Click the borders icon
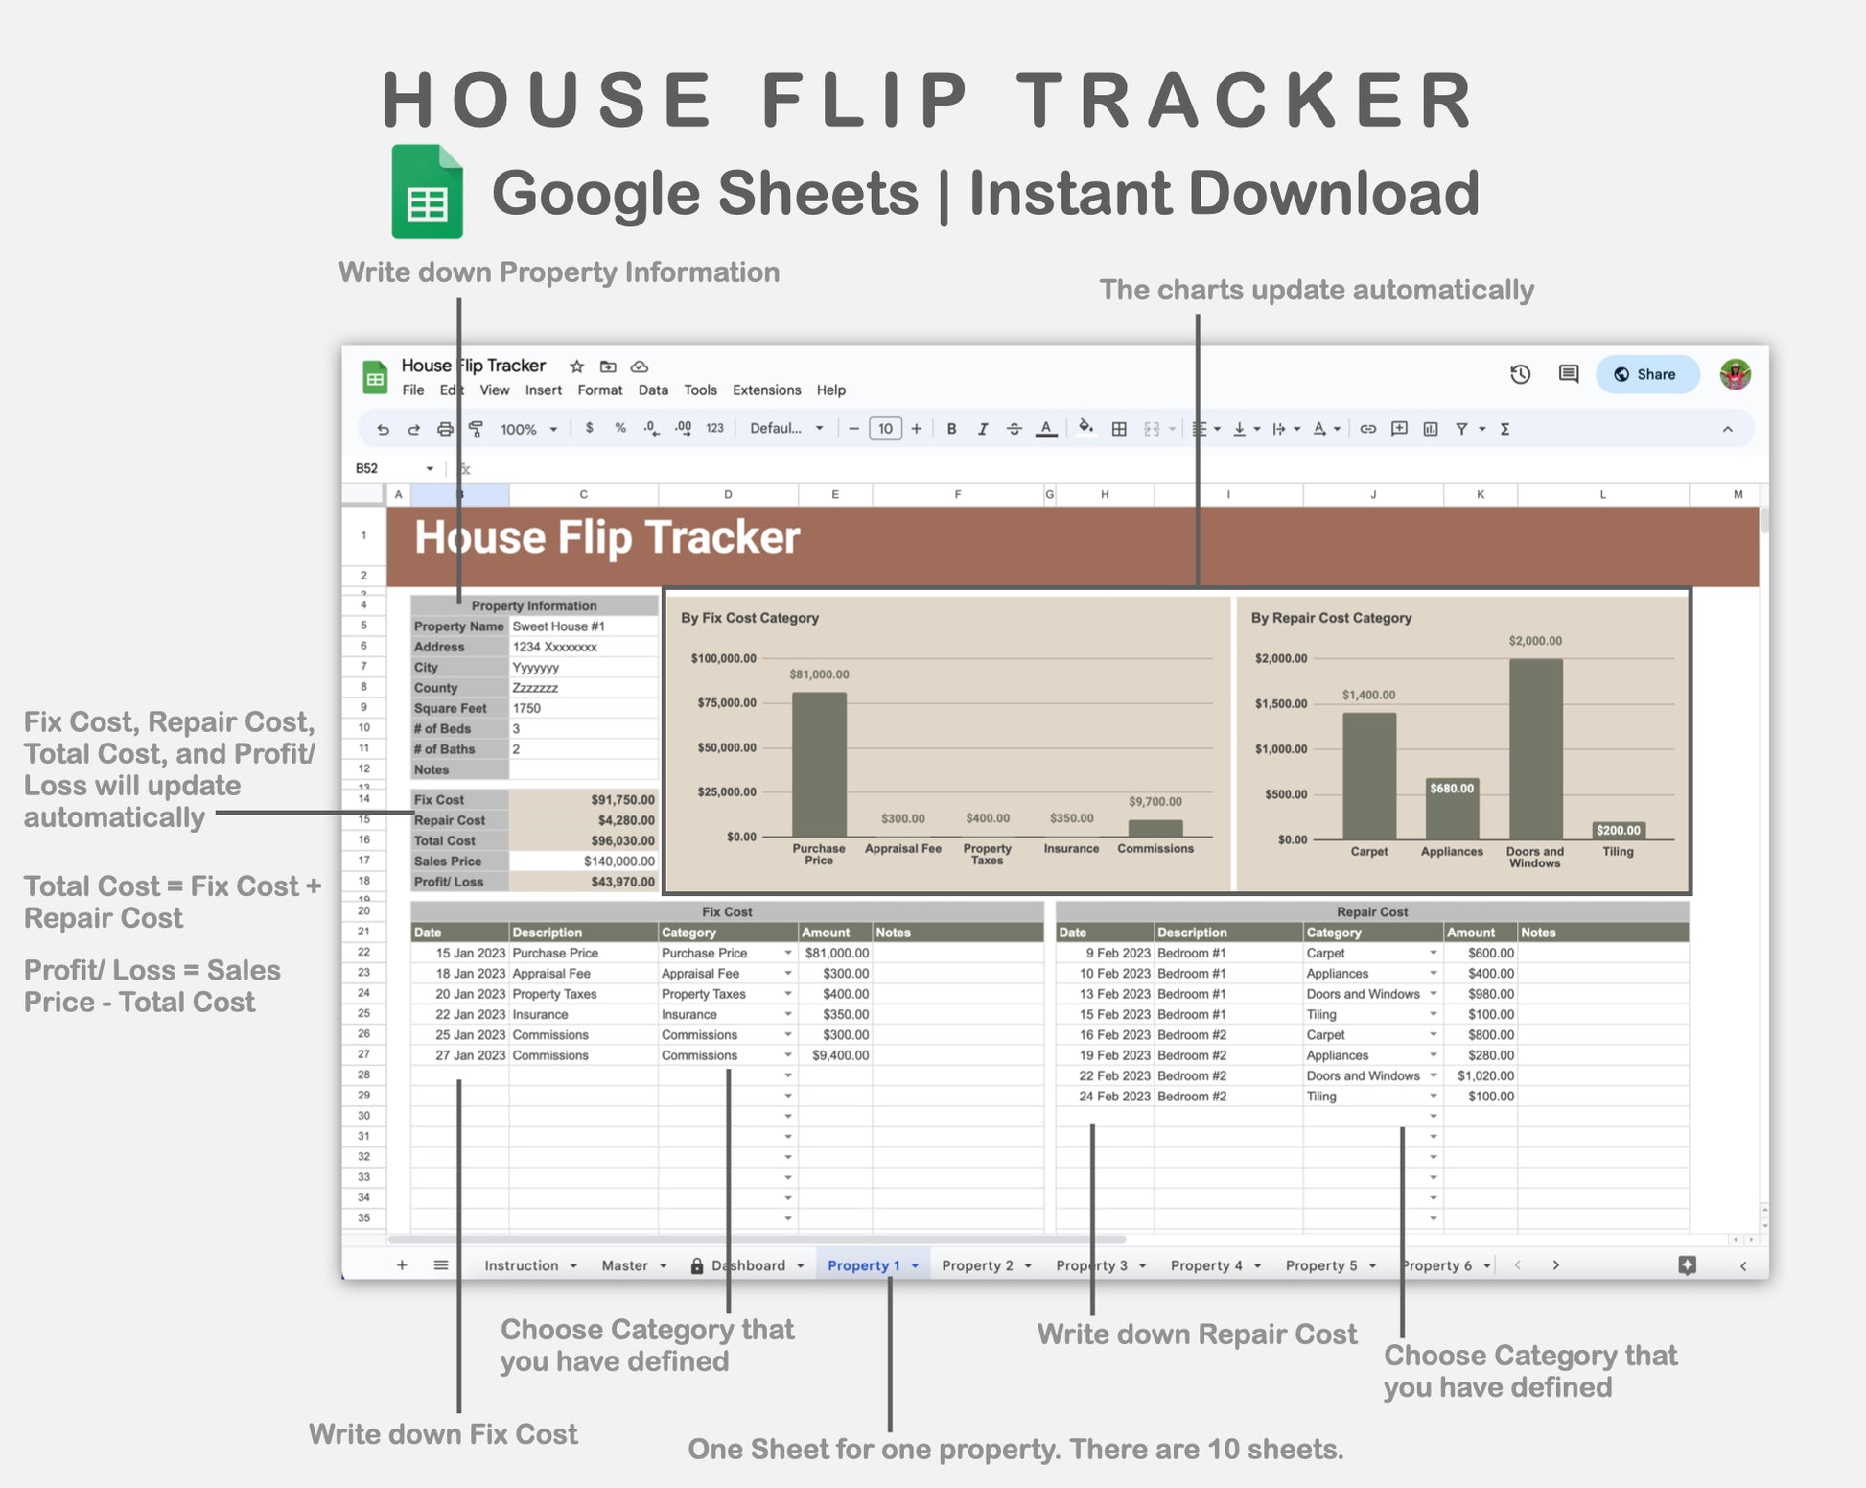The height and width of the screenshot is (1488, 1866). (x=1119, y=429)
